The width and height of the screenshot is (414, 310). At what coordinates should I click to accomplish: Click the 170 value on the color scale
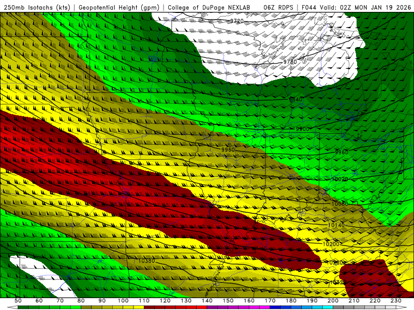pos(270,301)
